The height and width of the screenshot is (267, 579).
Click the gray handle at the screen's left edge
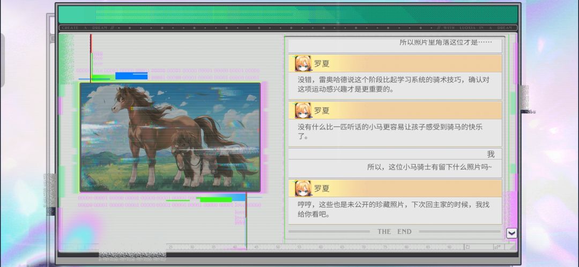[x=2, y=60]
